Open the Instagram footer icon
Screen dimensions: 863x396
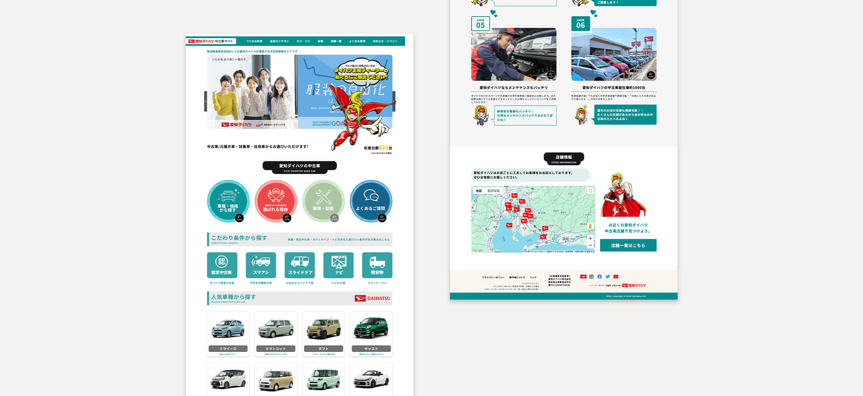tap(591, 277)
